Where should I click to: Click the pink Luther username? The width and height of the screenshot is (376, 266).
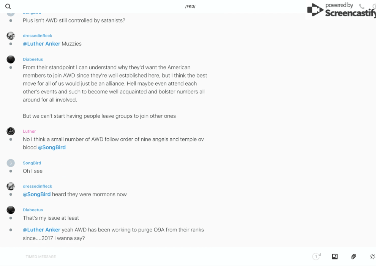pyautogui.click(x=29, y=131)
